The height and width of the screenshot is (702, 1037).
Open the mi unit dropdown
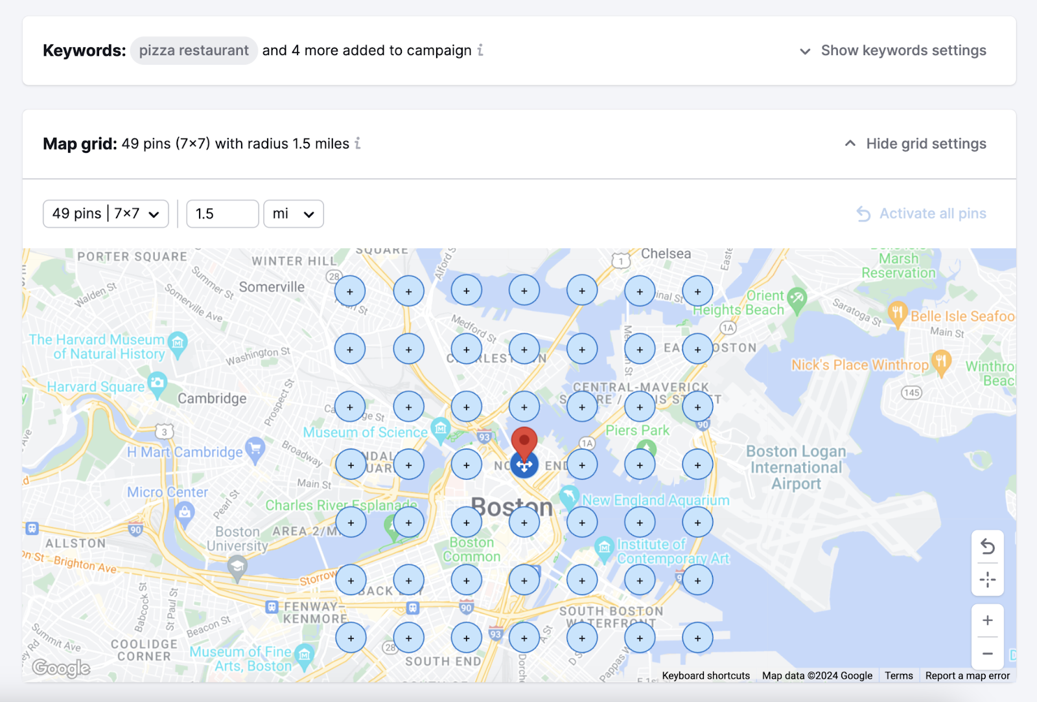click(x=293, y=214)
